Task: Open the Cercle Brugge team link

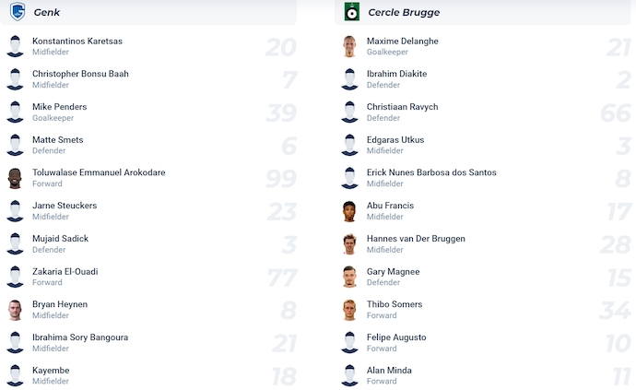Action: [404, 12]
